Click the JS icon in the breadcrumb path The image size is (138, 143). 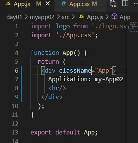point(81,17)
